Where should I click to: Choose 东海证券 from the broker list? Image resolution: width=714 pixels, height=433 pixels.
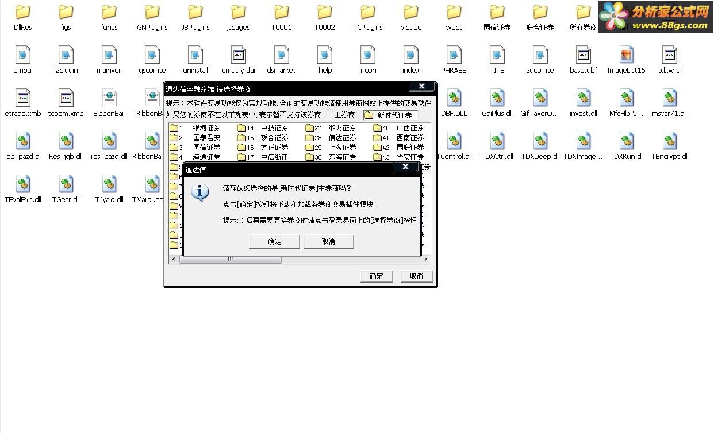coord(342,157)
